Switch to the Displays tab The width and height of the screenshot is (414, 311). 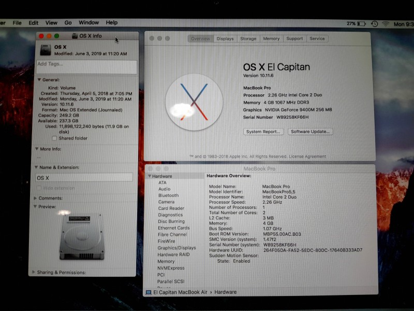[225, 38]
